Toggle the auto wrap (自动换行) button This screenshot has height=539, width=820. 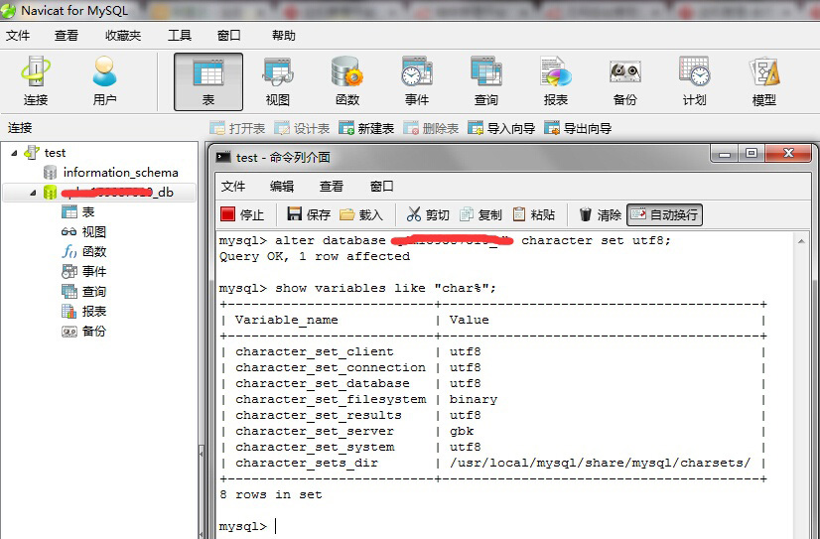coord(664,214)
